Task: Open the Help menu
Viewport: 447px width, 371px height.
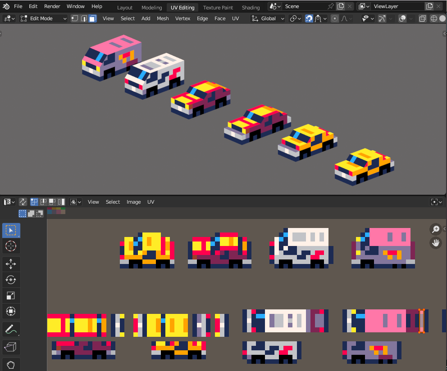Action: tap(96, 6)
